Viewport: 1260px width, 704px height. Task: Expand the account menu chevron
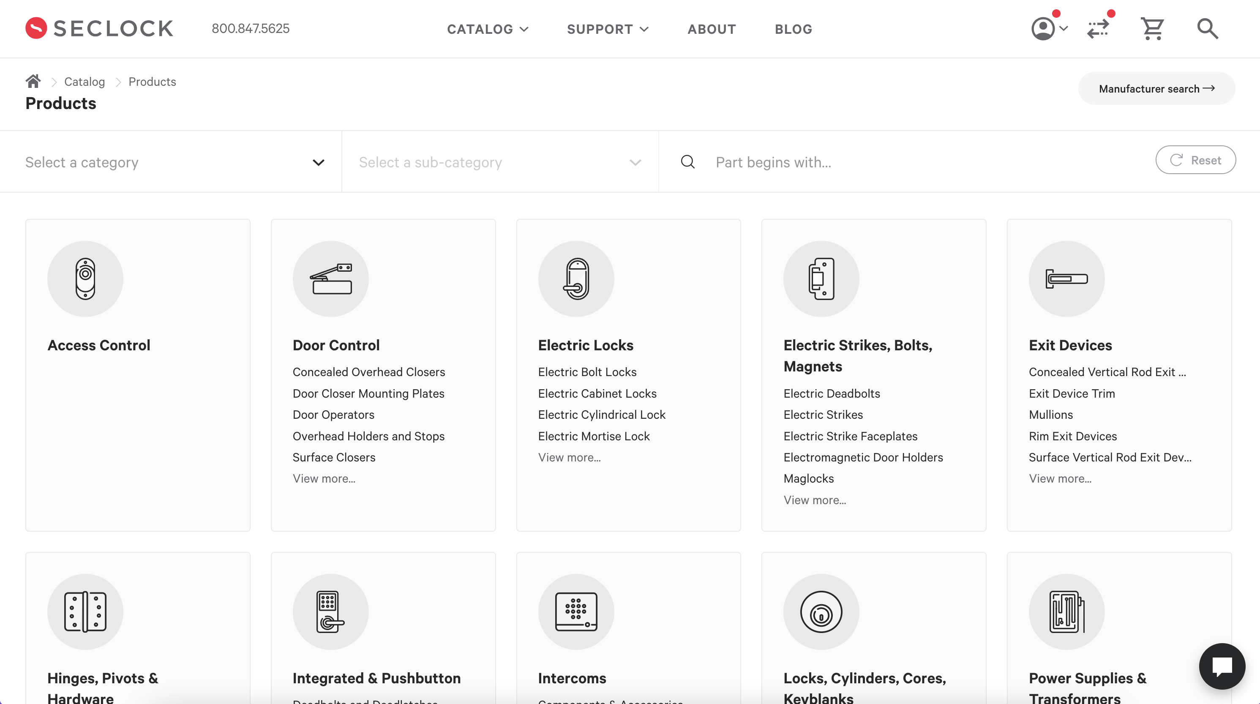(1063, 28)
